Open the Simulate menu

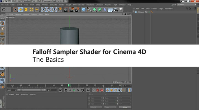click(53, 5)
